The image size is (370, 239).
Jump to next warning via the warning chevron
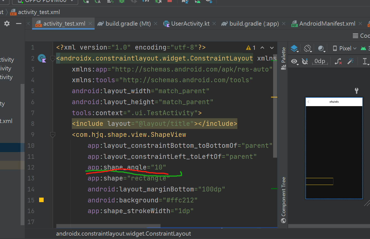(272, 47)
